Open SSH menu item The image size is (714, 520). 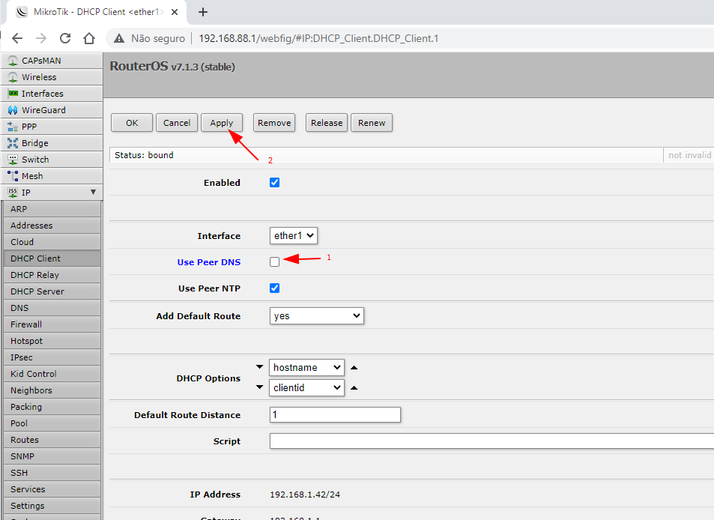tap(52, 473)
